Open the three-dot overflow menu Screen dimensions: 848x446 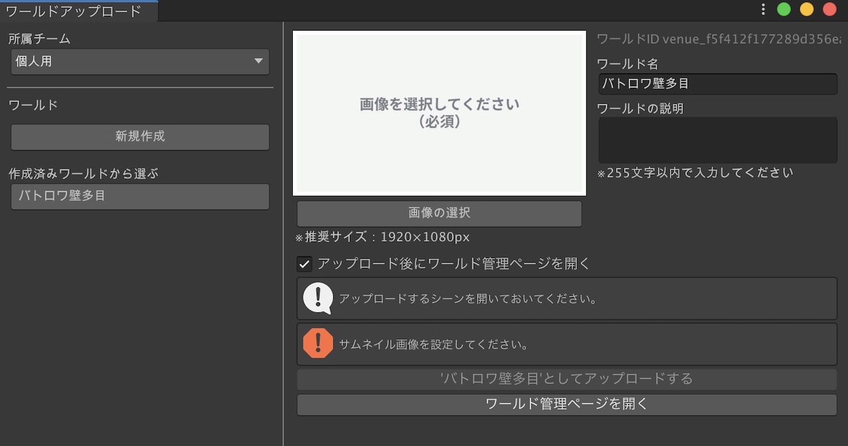tap(763, 9)
